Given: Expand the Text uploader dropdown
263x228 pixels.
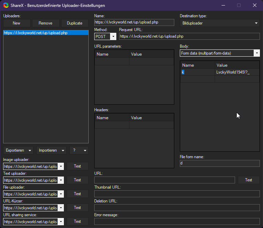Looking at the screenshot, I should point(61,180).
